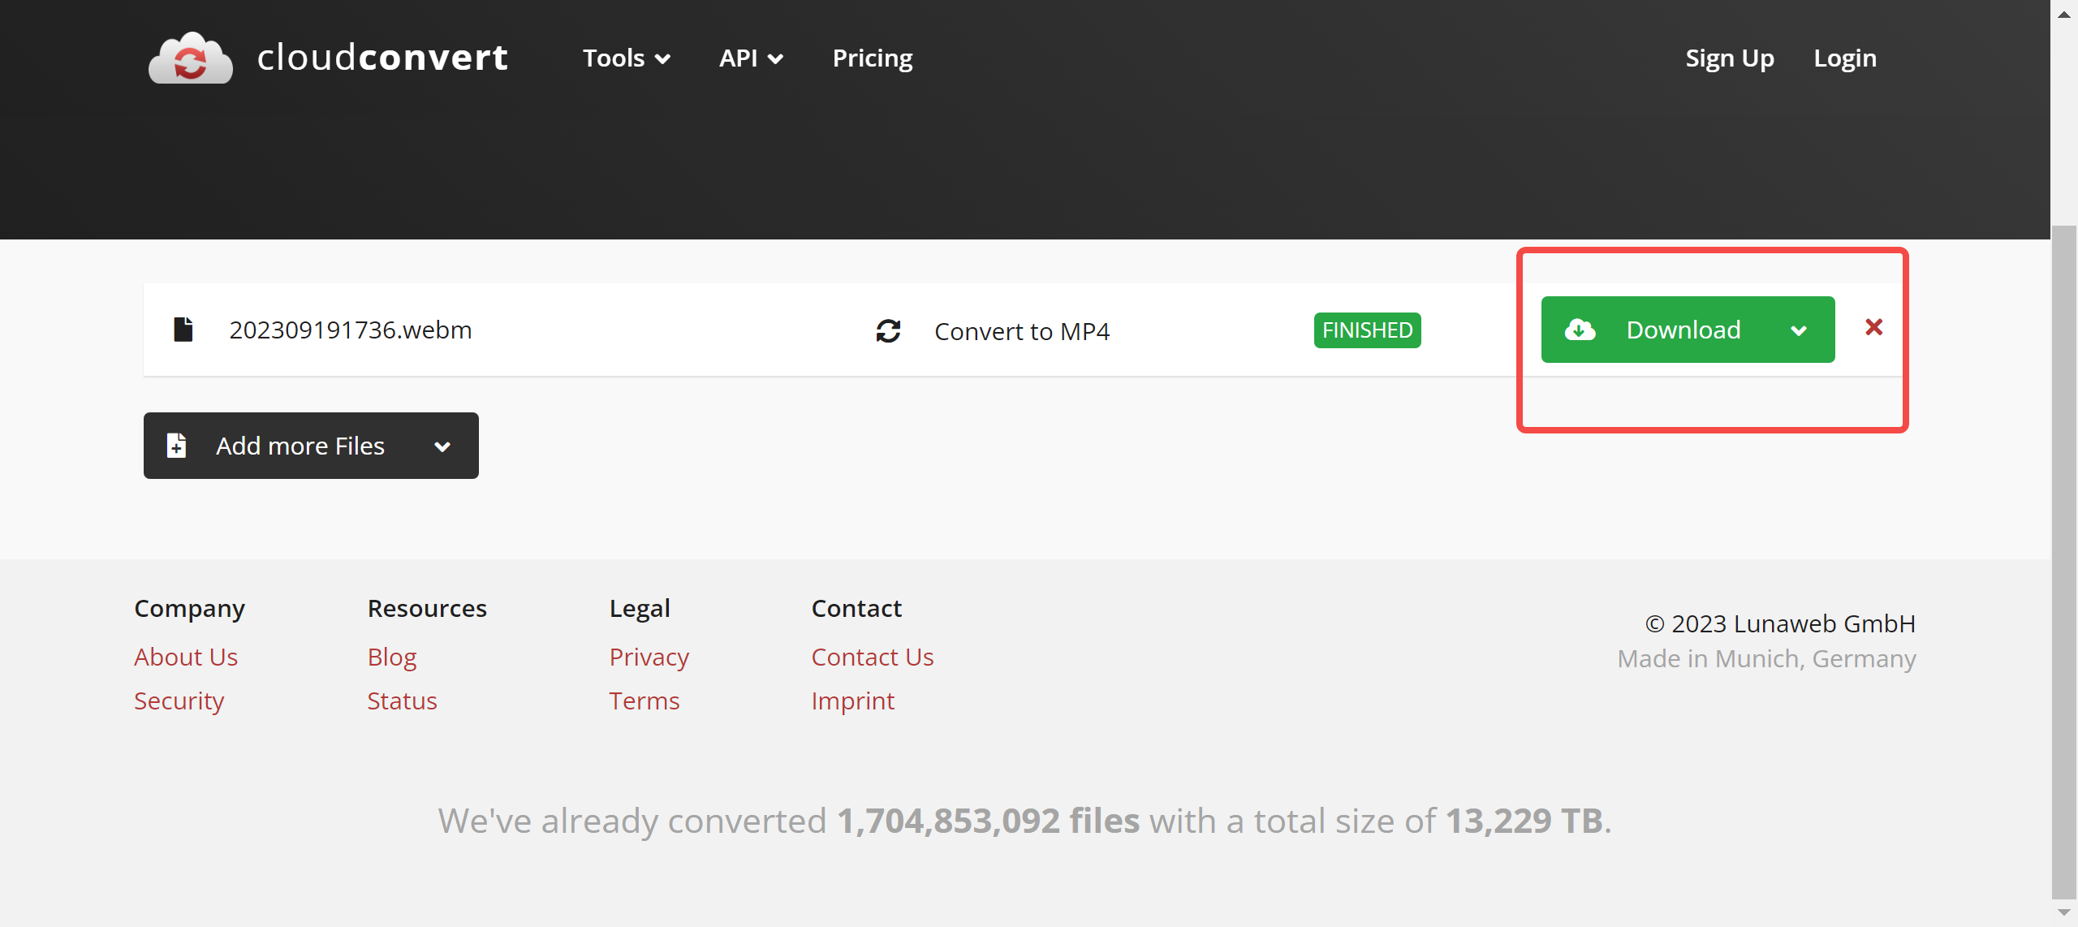The width and height of the screenshot is (2078, 927).
Task: Expand the Download button dropdown arrow
Action: [x=1799, y=330]
